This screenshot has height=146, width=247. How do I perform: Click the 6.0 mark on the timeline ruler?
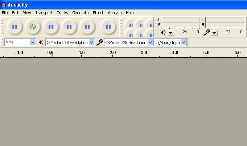pyautogui.click(x=238, y=53)
